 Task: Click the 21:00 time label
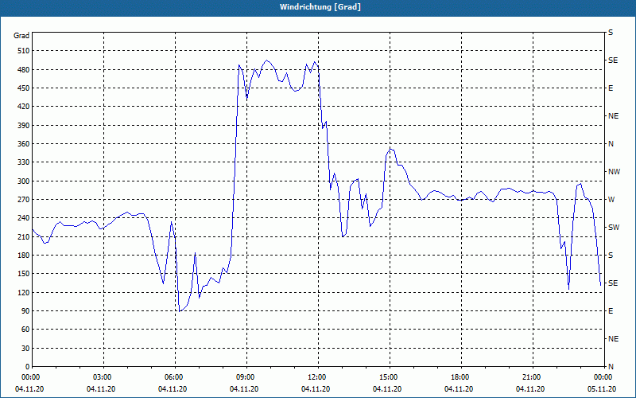pyautogui.click(x=533, y=377)
